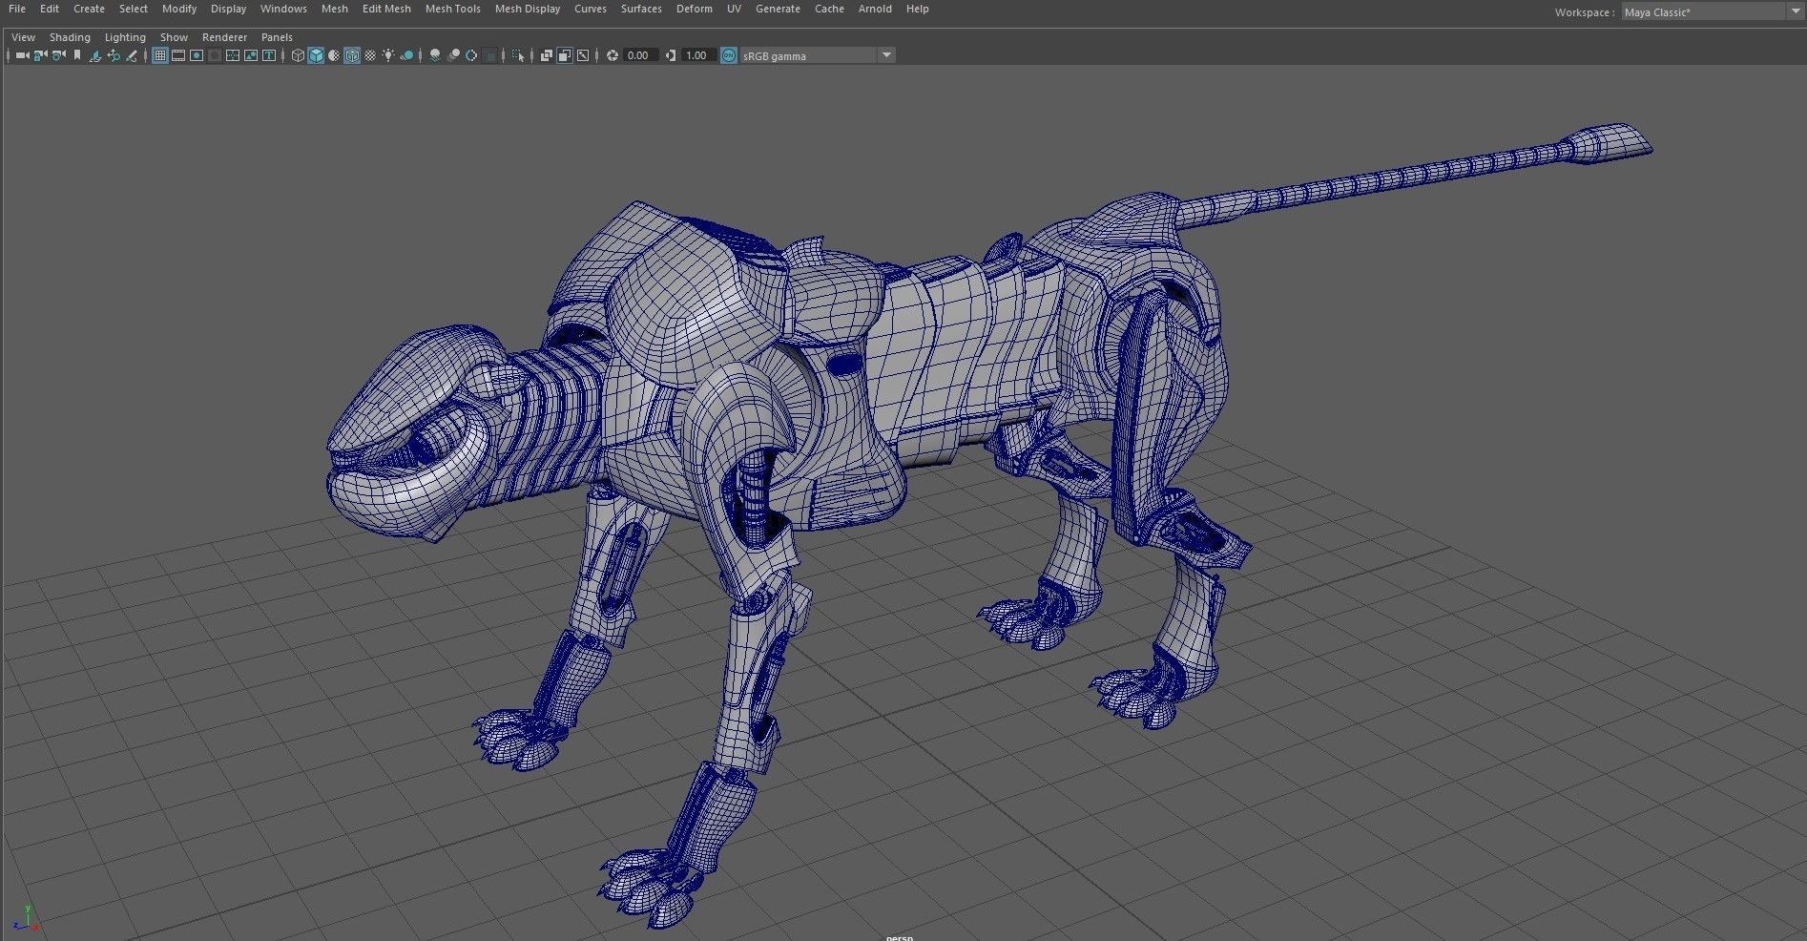
Task: Click the Gamma value field 1.00
Action: pos(698,55)
